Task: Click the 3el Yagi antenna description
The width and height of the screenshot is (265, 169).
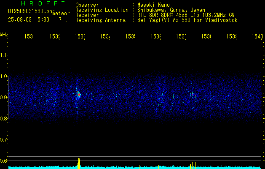Action: [x=187, y=20]
